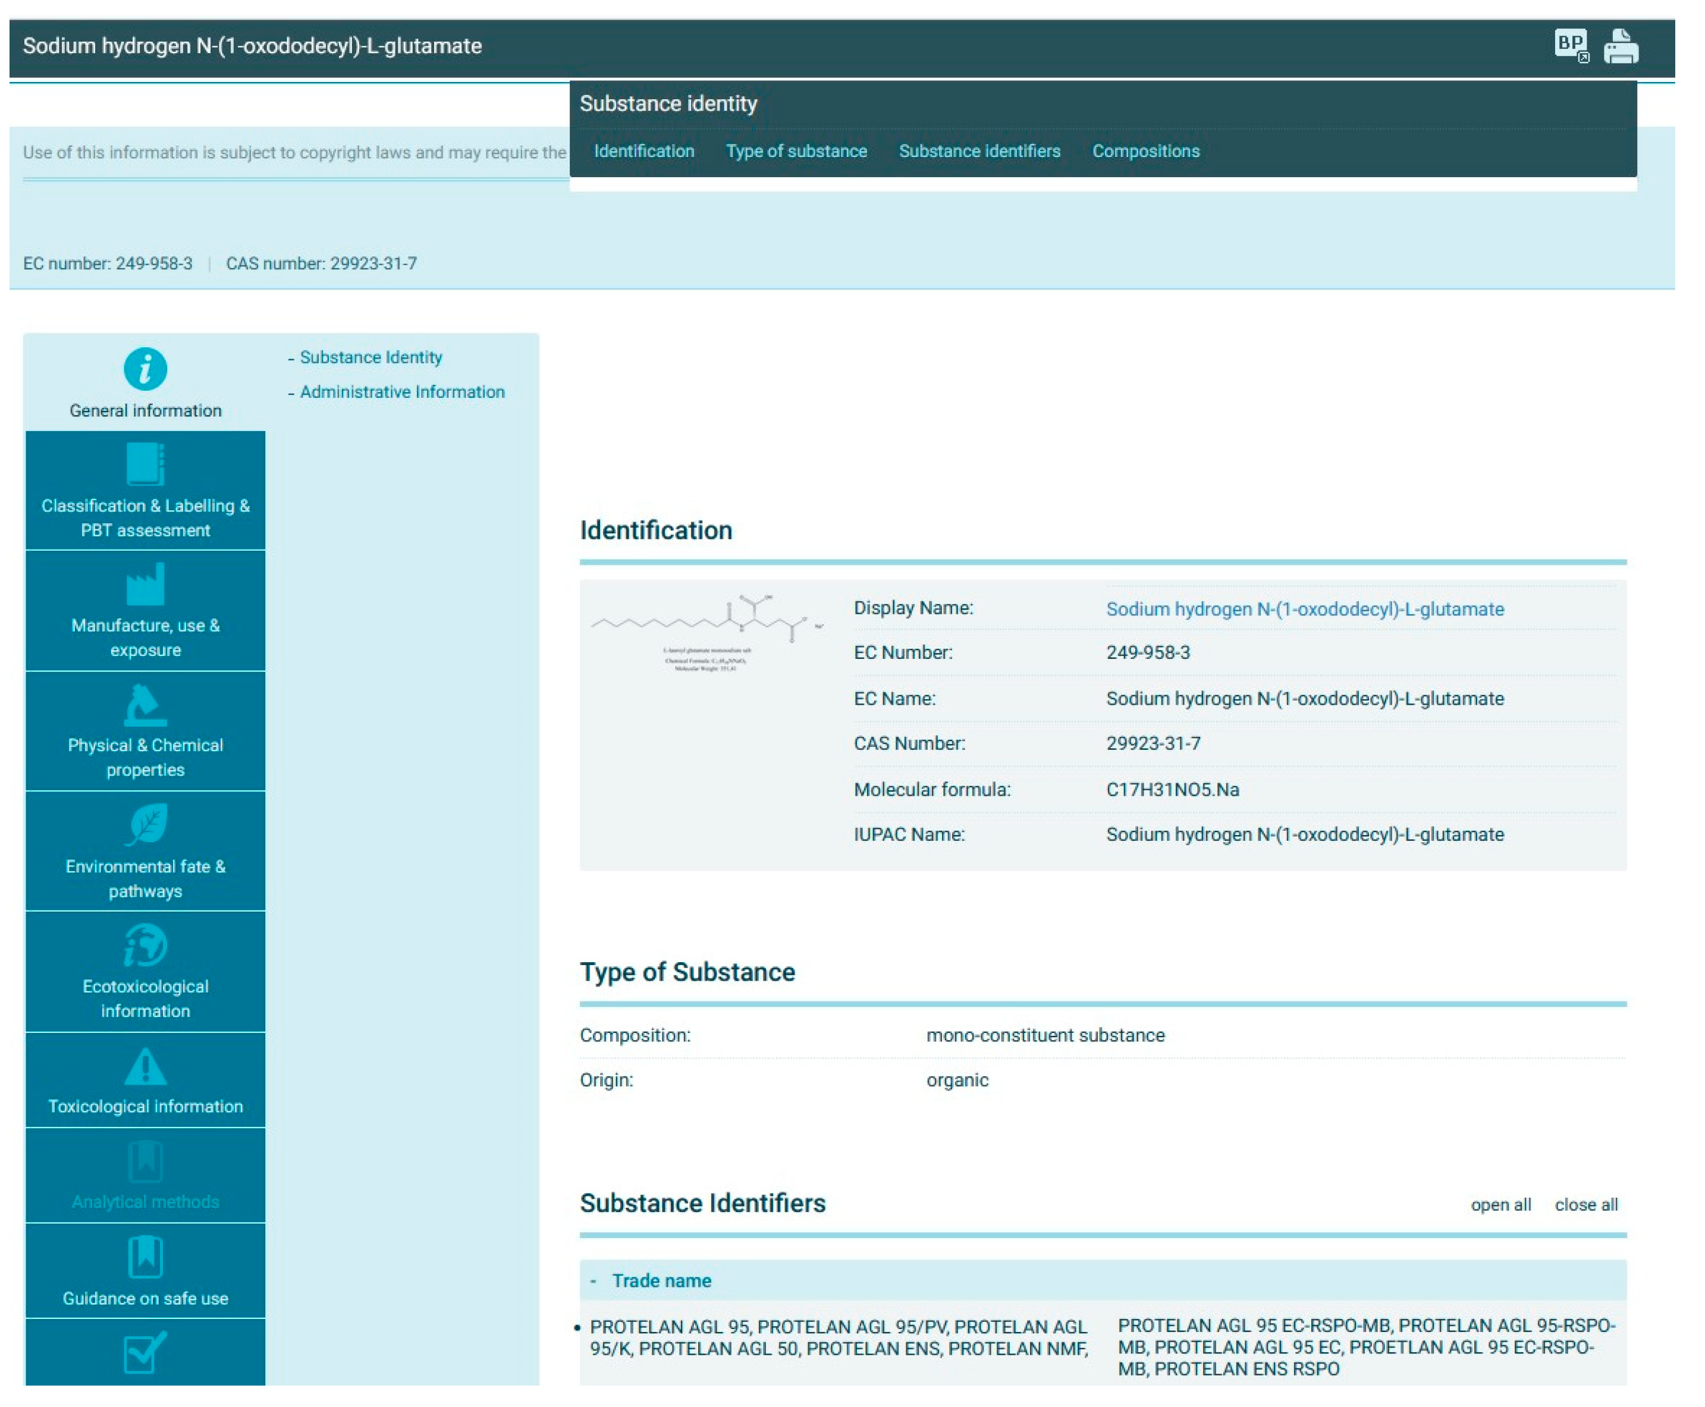Screen dimensions: 1705x1407
Task: Go to Compositions tab
Action: tap(1145, 151)
